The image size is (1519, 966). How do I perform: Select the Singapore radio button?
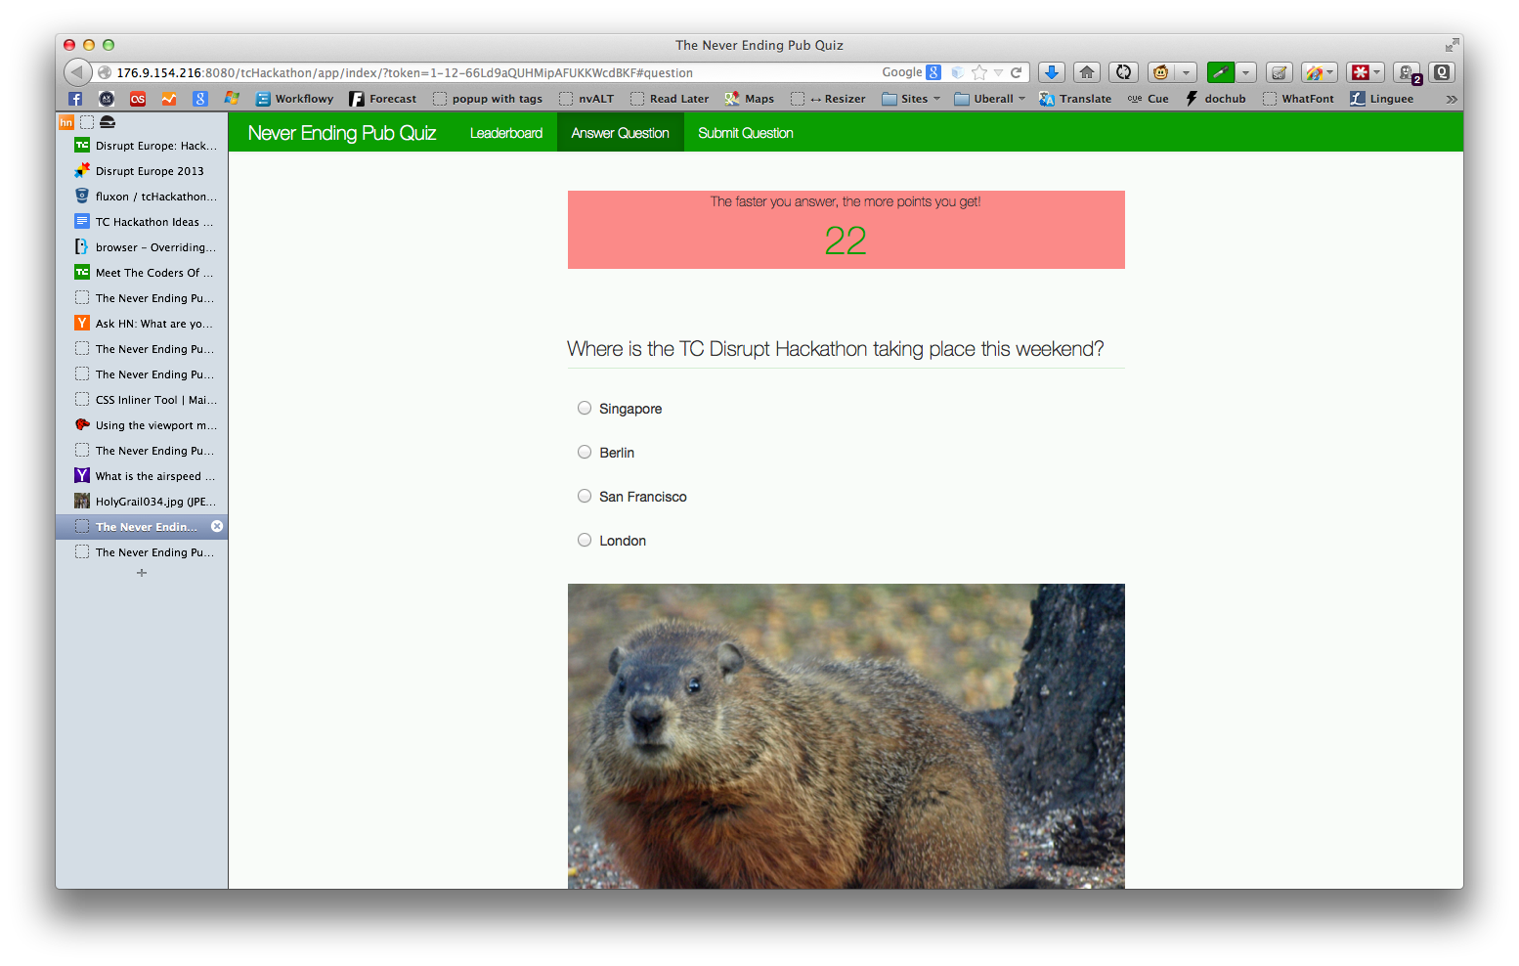pyautogui.click(x=584, y=408)
